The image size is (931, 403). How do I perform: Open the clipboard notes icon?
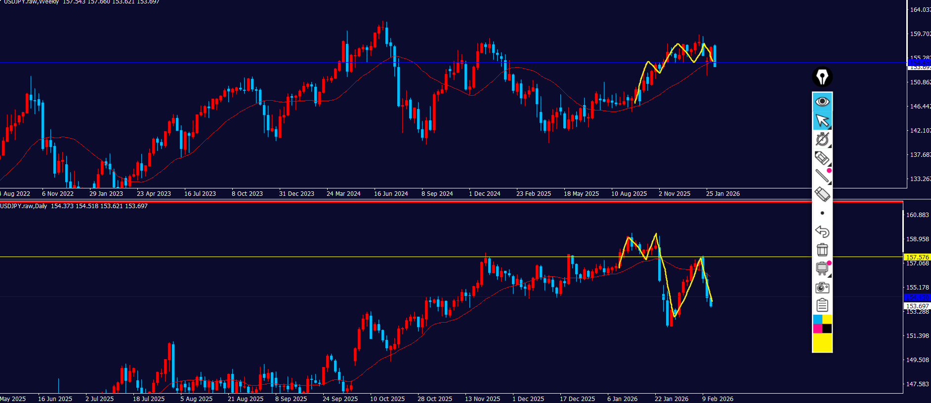click(822, 305)
